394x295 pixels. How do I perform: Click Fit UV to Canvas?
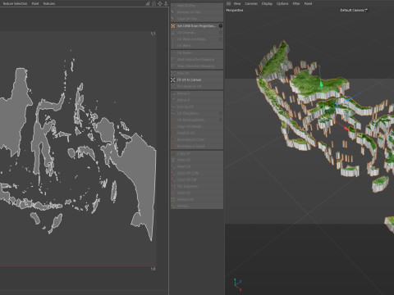(x=197, y=79)
